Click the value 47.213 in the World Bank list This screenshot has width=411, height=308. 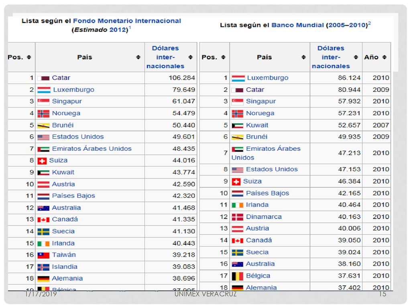tap(349, 153)
